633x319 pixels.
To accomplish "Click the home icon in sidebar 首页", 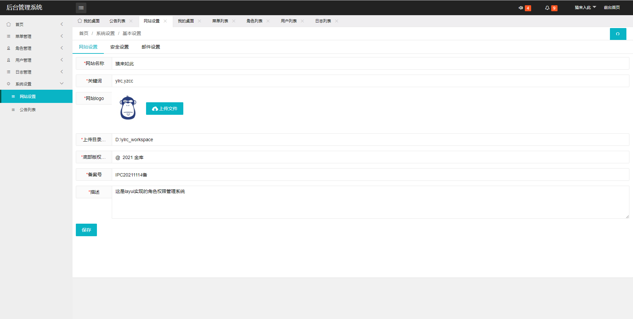I will click(9, 24).
